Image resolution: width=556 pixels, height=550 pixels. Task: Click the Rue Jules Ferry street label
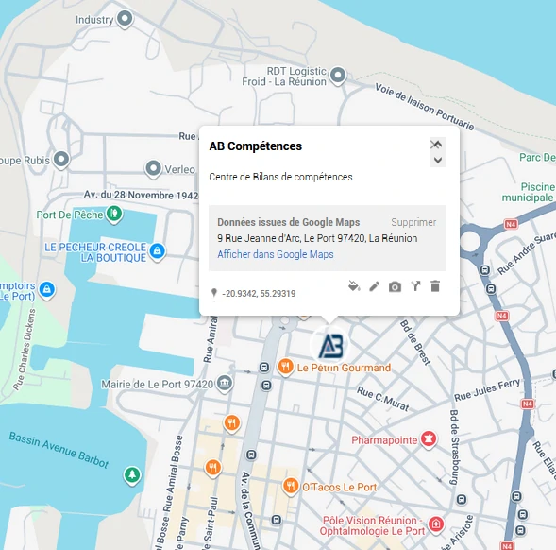(x=487, y=390)
